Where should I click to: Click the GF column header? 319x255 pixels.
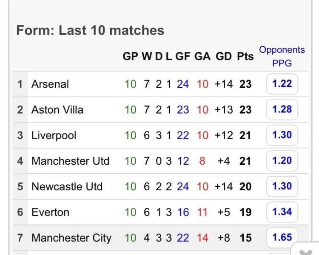(182, 57)
